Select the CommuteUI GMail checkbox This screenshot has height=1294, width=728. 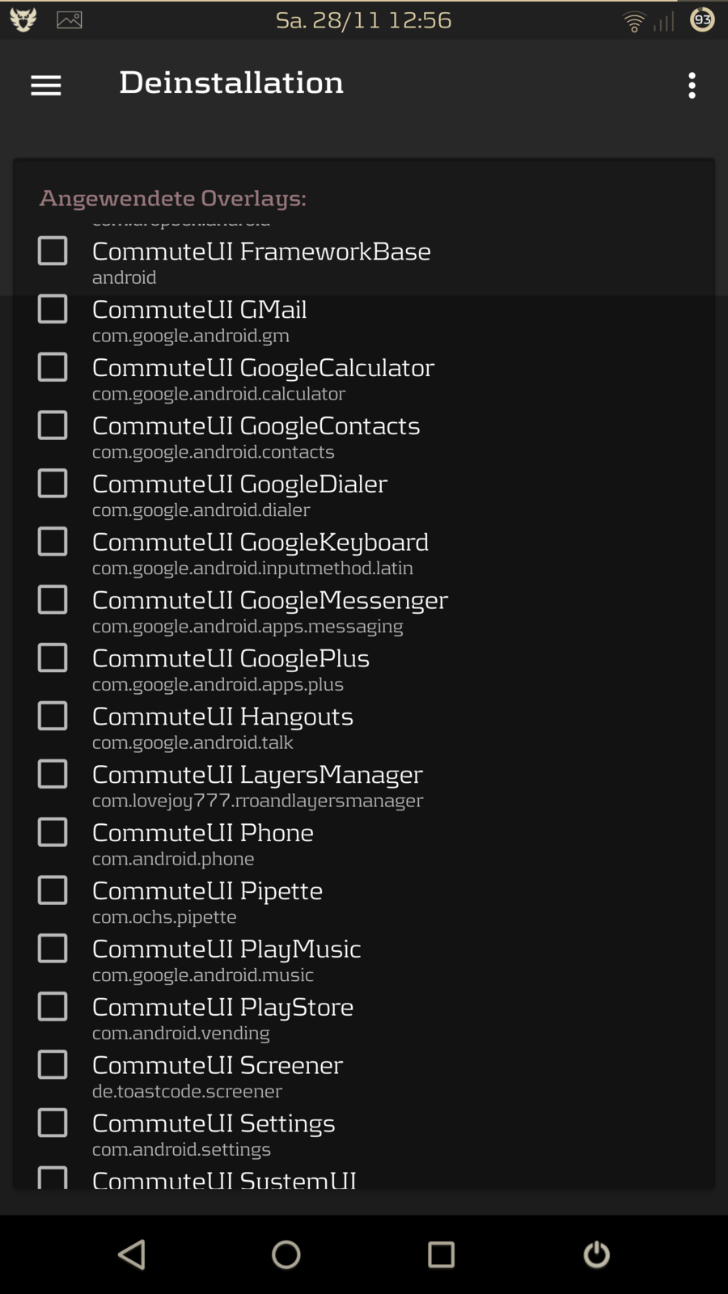click(x=53, y=309)
